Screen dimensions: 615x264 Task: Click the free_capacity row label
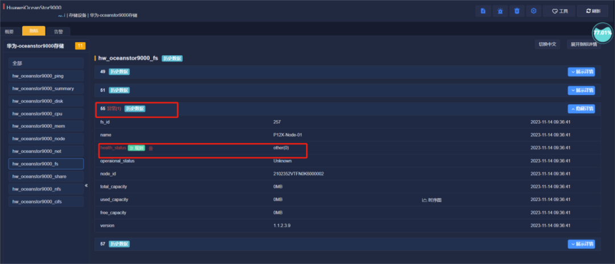113,212
